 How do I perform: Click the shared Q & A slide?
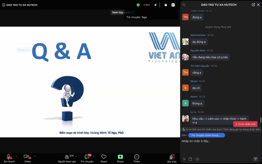(90, 82)
